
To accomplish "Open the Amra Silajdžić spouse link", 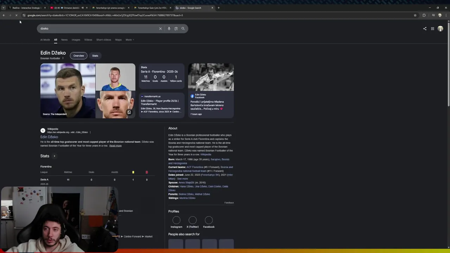I will (x=186, y=183).
